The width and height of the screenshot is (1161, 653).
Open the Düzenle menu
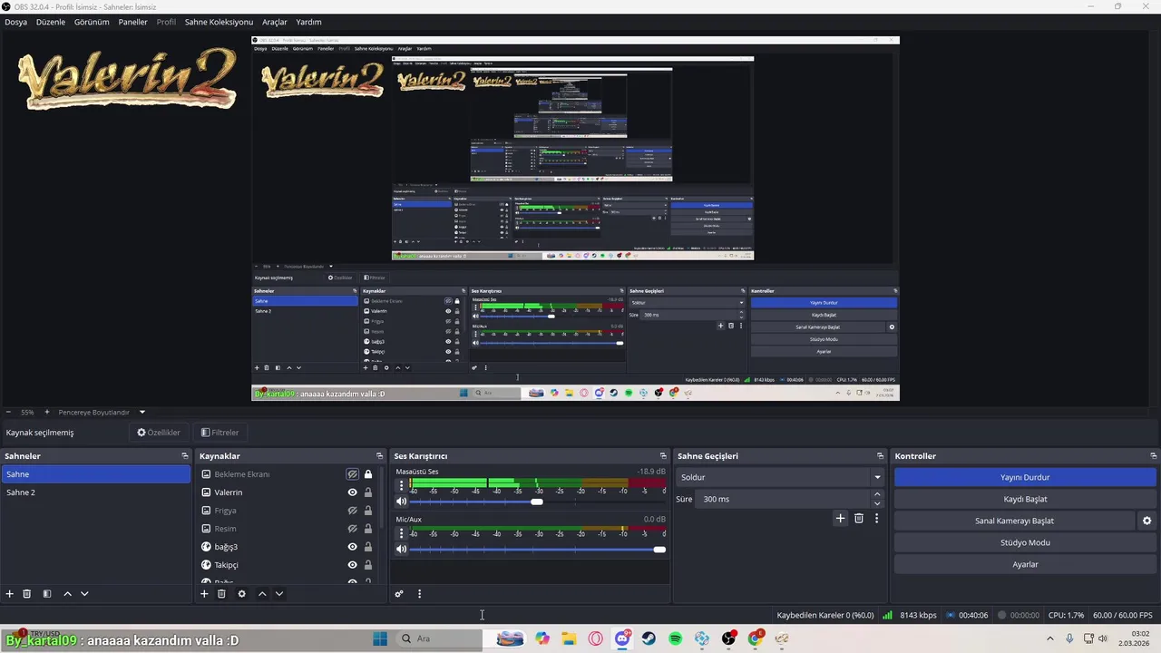51,22
